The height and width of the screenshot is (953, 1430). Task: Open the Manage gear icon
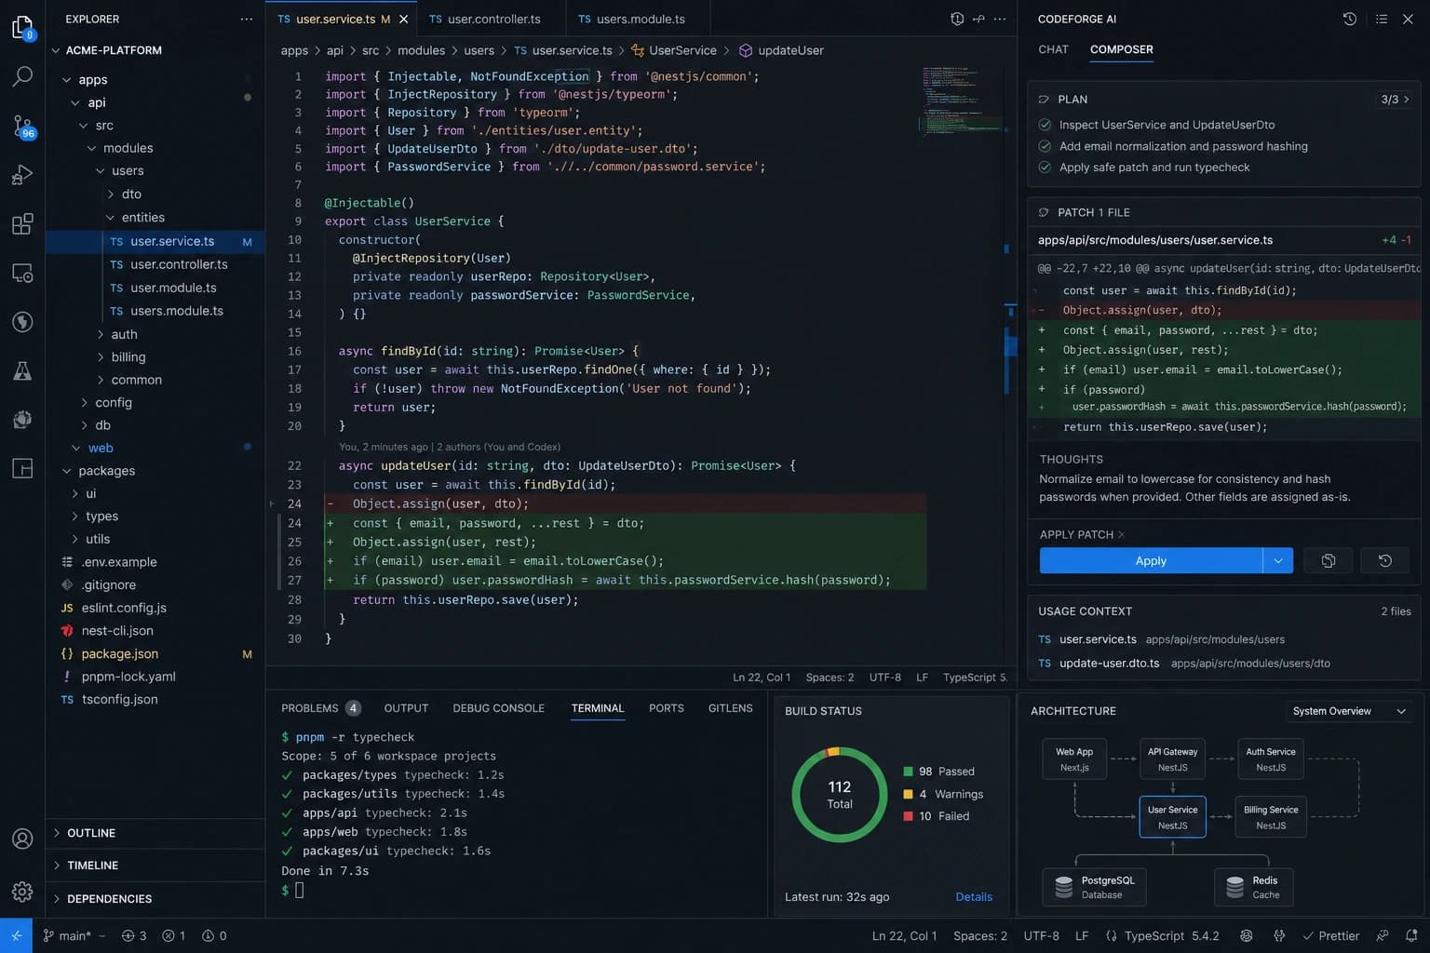[x=22, y=892]
